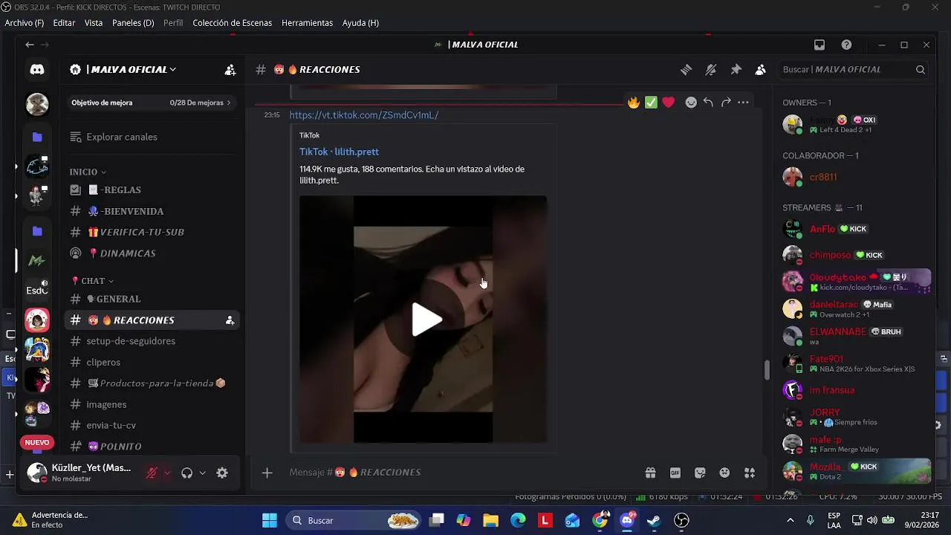
Task: Add a reaction to the message
Action: point(691,103)
